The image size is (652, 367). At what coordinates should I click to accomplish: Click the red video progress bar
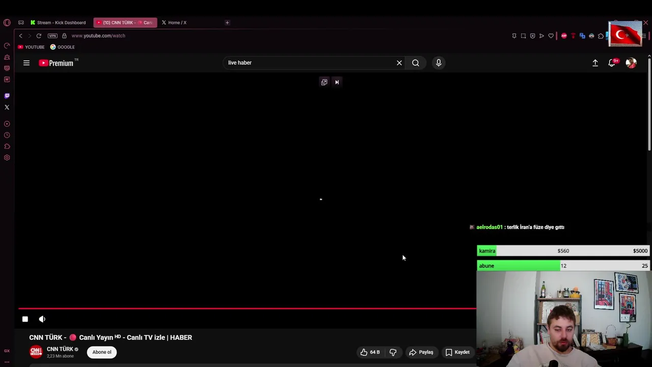[248, 308]
